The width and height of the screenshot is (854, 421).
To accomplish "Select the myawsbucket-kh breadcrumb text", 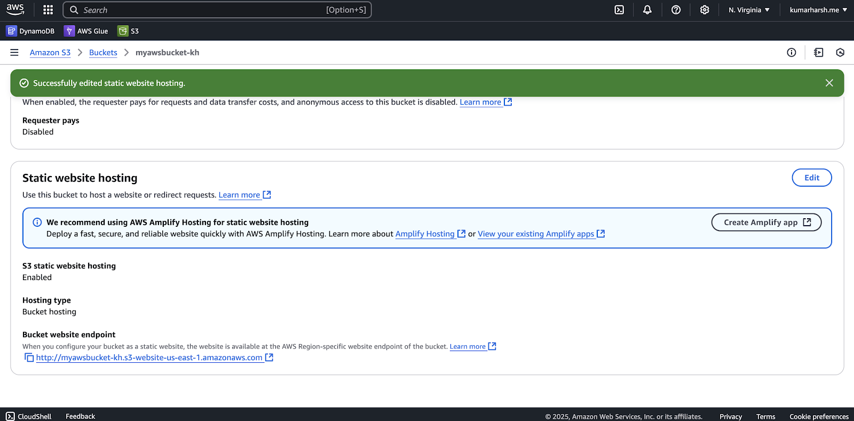I will tap(167, 52).
